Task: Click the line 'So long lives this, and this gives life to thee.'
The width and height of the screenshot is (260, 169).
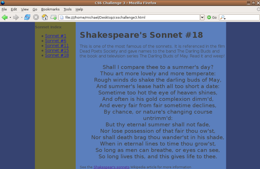Action: 158,156
